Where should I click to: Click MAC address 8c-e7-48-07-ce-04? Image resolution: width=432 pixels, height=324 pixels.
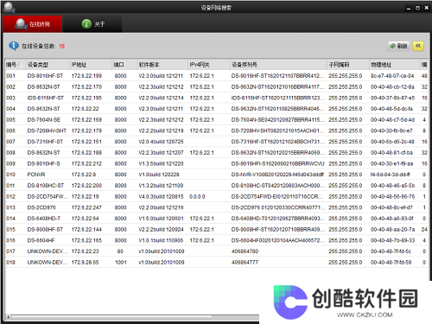(x=392, y=76)
